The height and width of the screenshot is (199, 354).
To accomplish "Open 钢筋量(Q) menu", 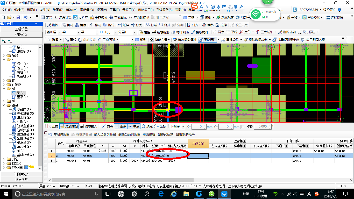I will pos(87,10).
